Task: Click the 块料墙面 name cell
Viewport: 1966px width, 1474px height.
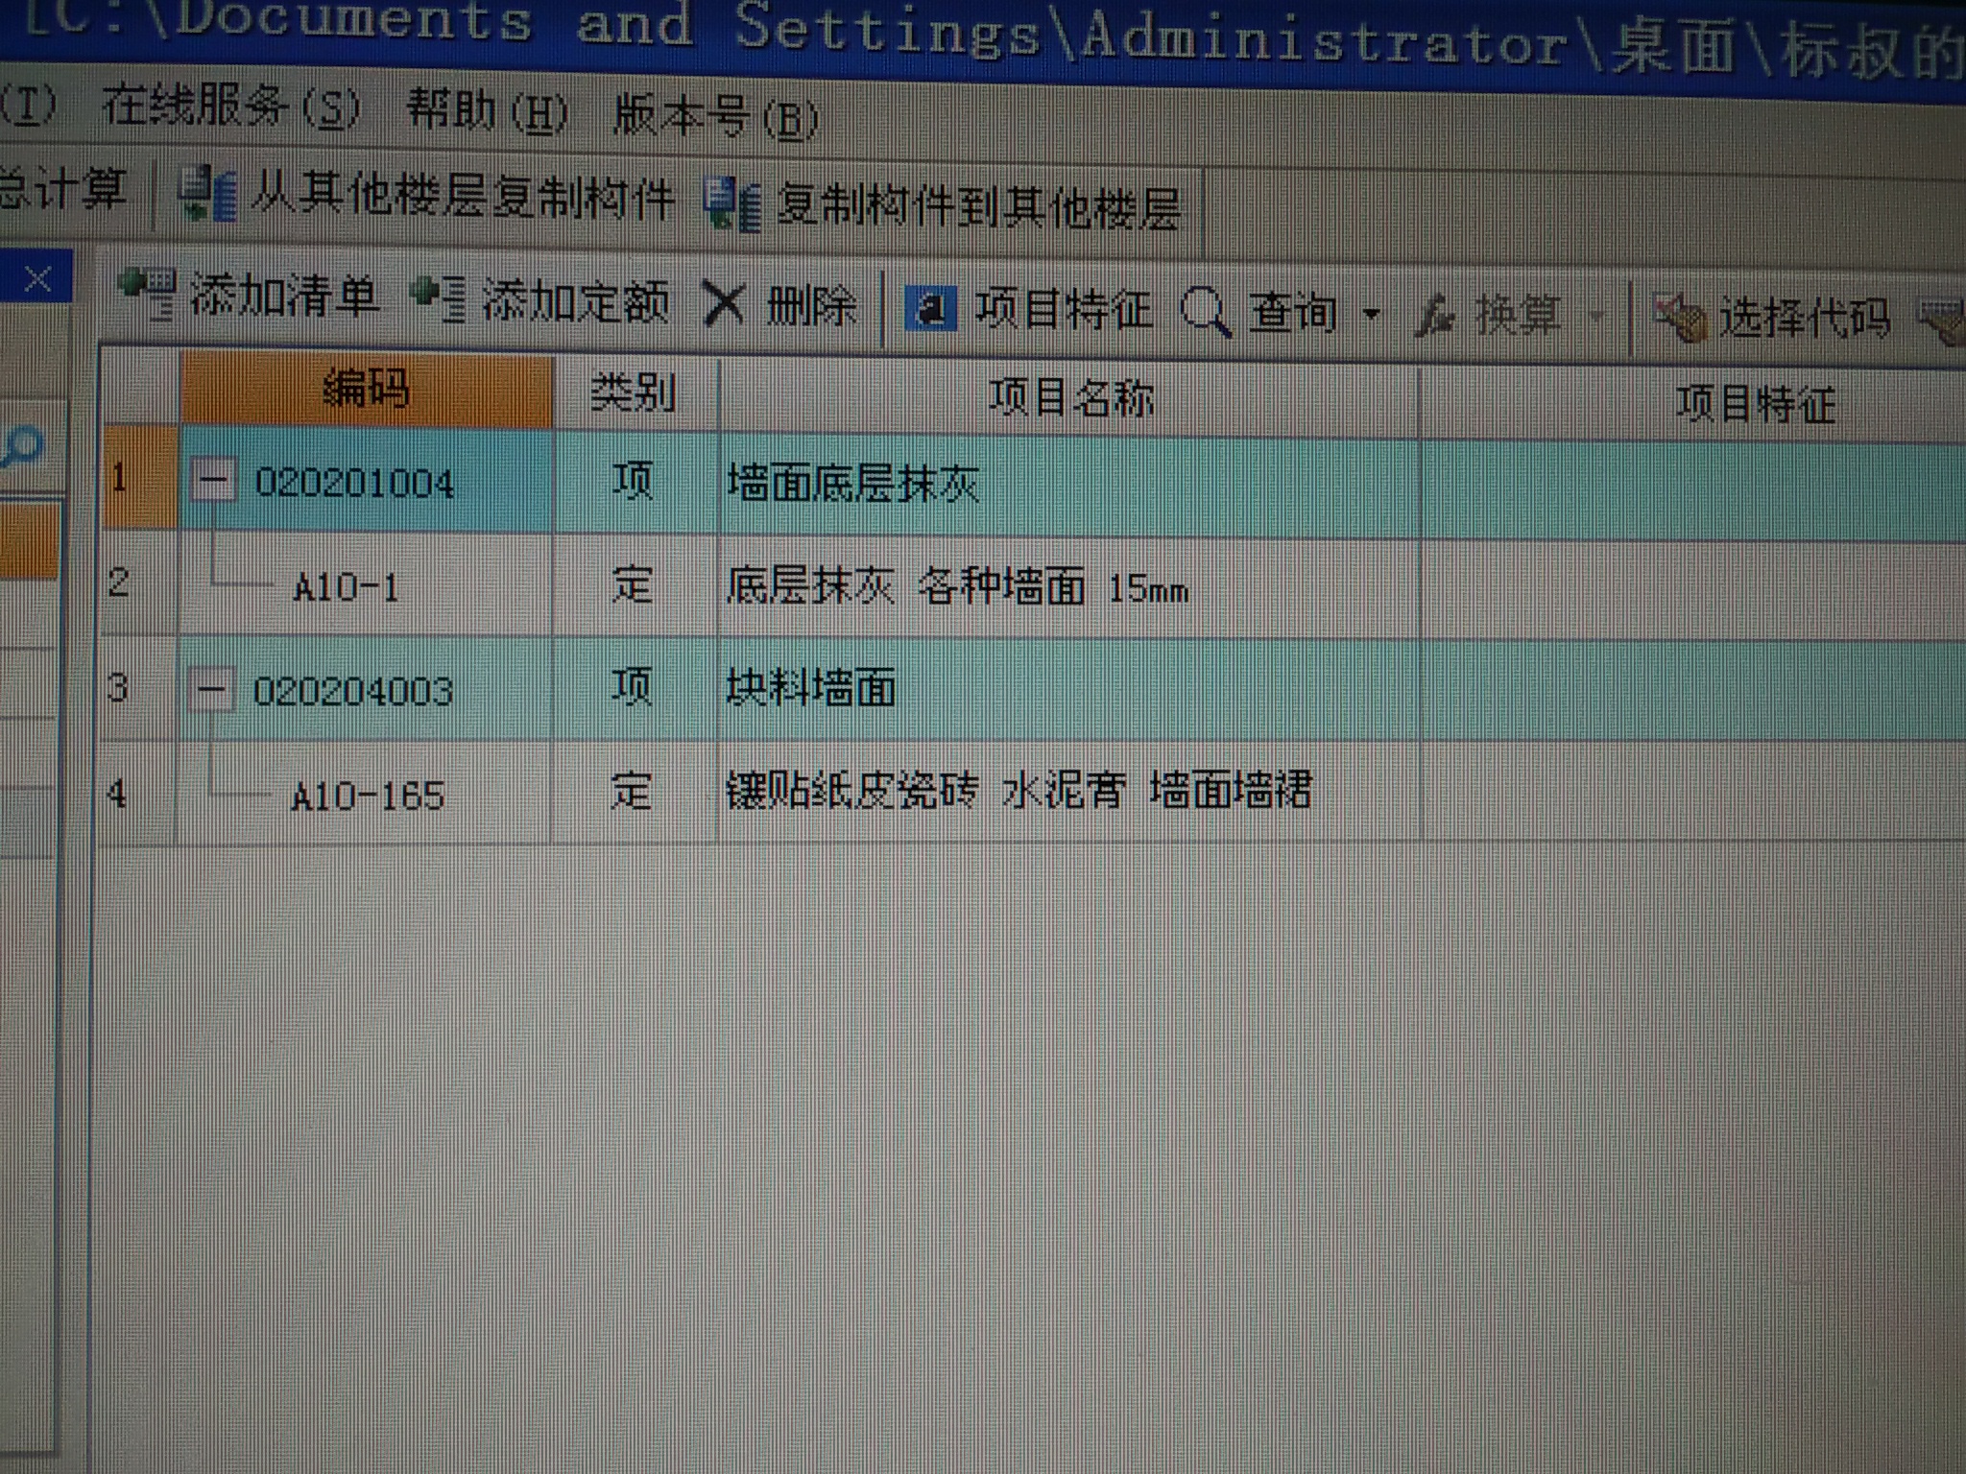Action: click(x=1068, y=689)
